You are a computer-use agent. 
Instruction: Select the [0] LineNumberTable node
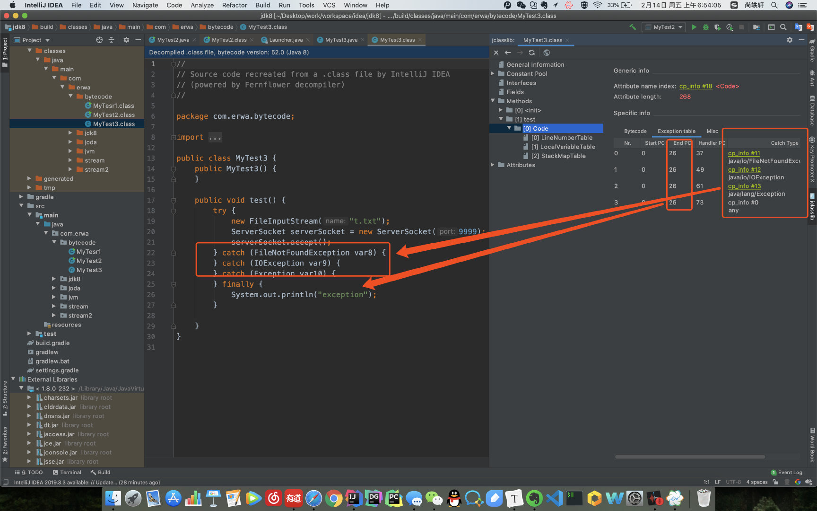click(x=562, y=138)
